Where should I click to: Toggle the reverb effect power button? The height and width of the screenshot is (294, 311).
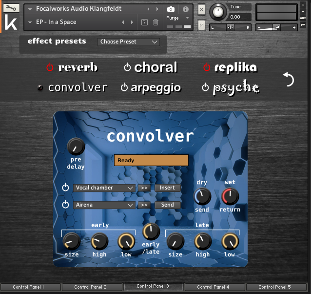tap(50, 67)
